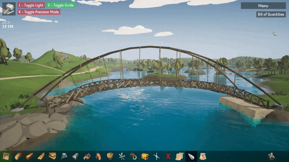
Task: Select the green-highlighted wood panel slot
Action: click(x=6, y=156)
